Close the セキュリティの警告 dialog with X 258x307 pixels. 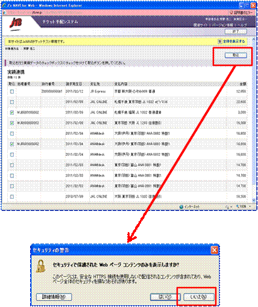pos(215,250)
